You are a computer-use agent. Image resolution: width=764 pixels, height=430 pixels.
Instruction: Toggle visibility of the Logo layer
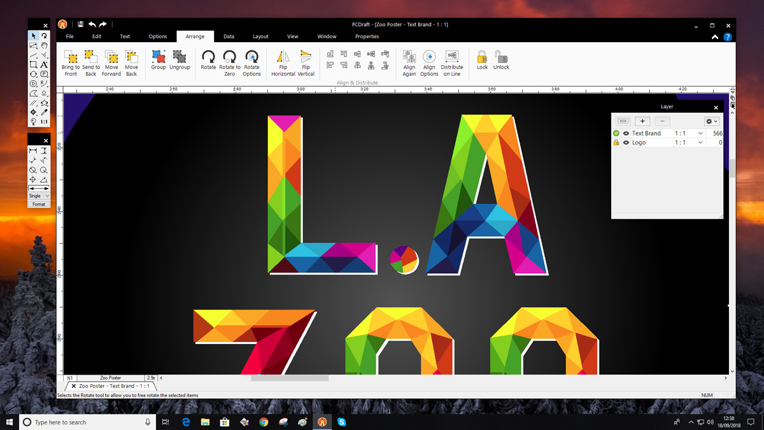tap(626, 143)
